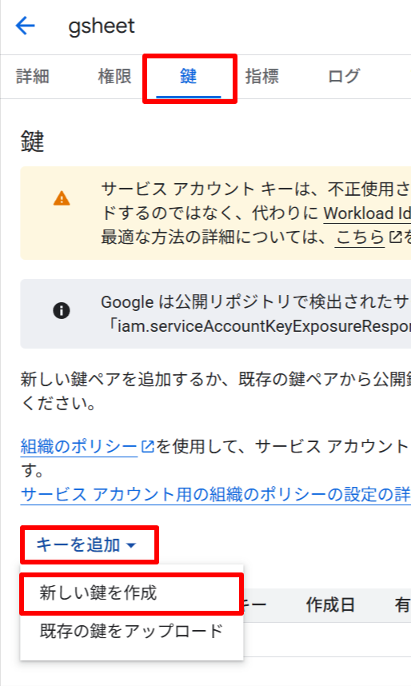Click the orange warning triangle icon
Viewport: 411px width, 686px height.
pyautogui.click(x=62, y=198)
